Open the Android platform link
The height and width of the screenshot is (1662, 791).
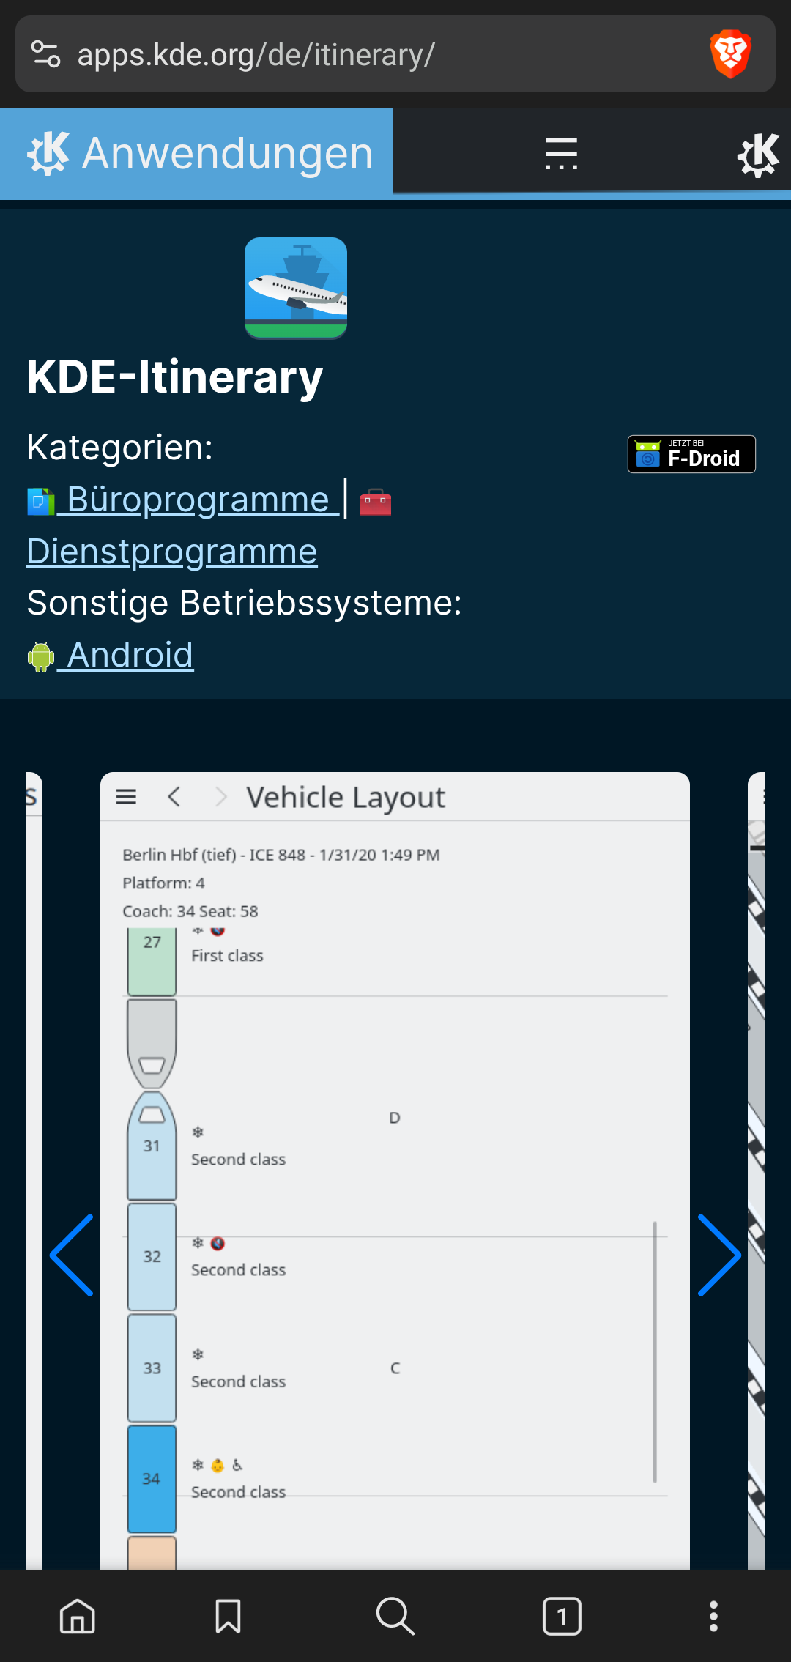click(x=130, y=655)
